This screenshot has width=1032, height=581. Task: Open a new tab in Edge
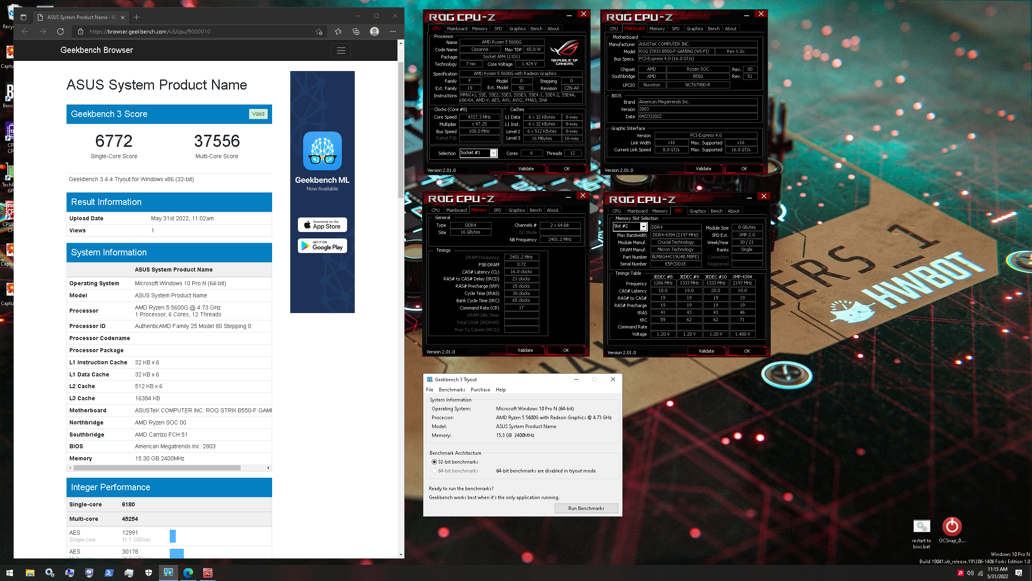tap(137, 17)
